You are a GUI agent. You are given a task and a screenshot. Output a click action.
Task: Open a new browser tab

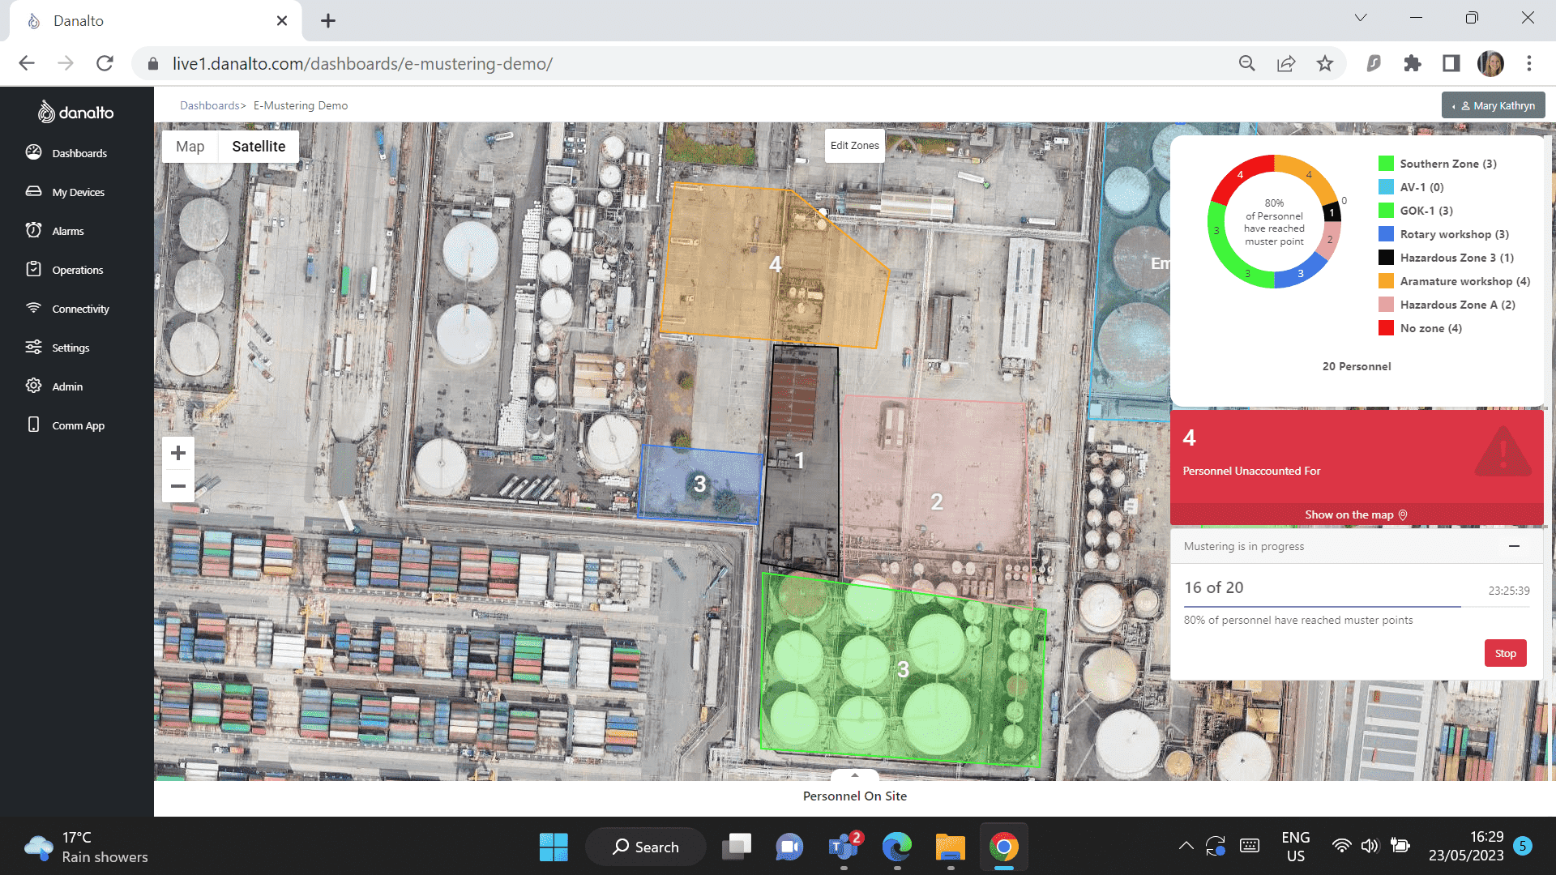(327, 21)
